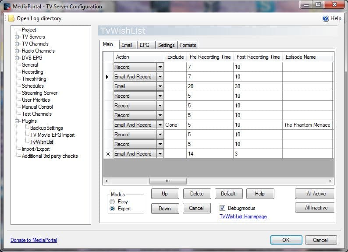Open Action dropdown in the current arrow-marked row
Viewport: 348px width, 252px height.
[160, 77]
